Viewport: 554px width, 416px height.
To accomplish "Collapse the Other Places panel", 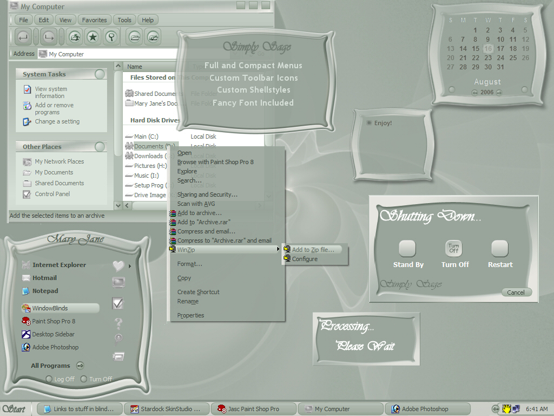I will point(100,146).
